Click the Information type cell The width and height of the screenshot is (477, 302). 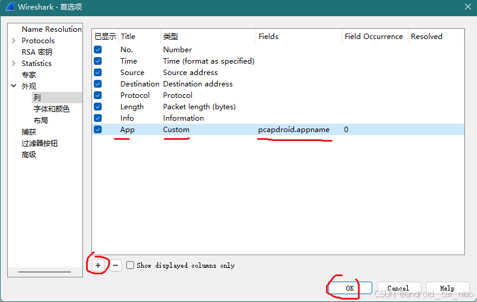[x=183, y=118]
